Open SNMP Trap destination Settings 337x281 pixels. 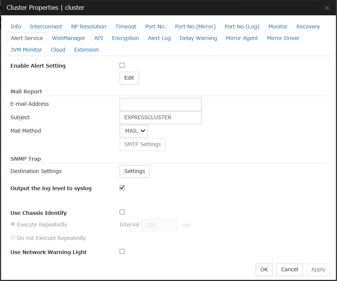[x=135, y=172]
